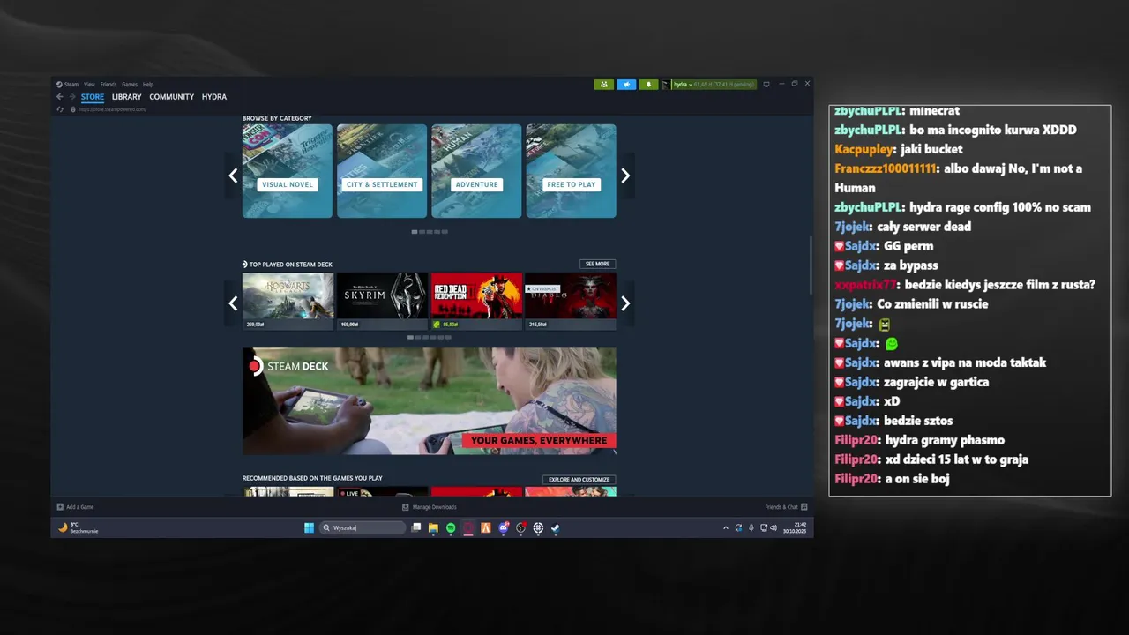This screenshot has height=635, width=1129.
Task: Open the FREE TO PLAY category
Action: [x=571, y=171]
